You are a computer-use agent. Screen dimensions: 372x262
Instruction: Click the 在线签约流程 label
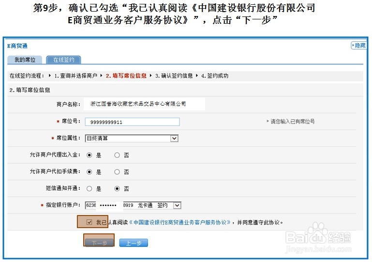pos(27,76)
